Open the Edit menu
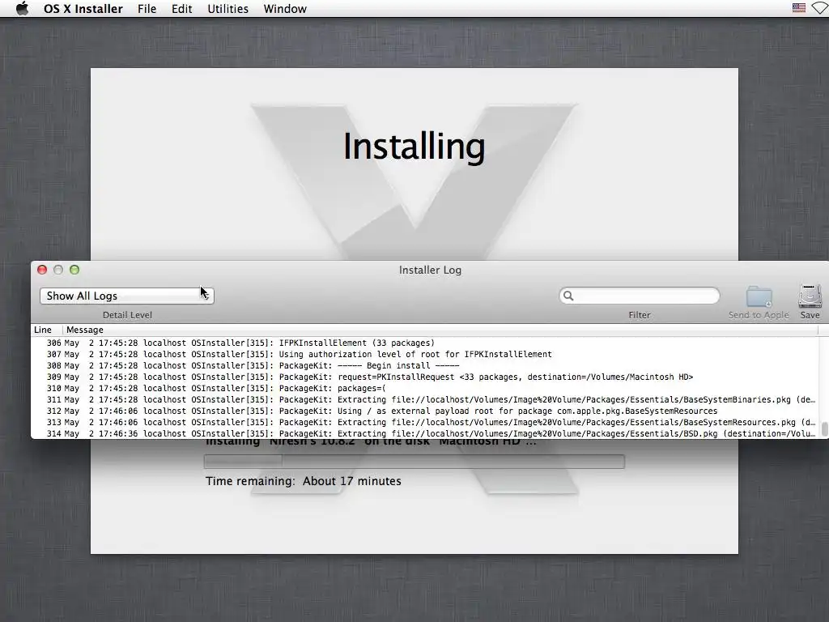829x622 pixels. point(181,8)
